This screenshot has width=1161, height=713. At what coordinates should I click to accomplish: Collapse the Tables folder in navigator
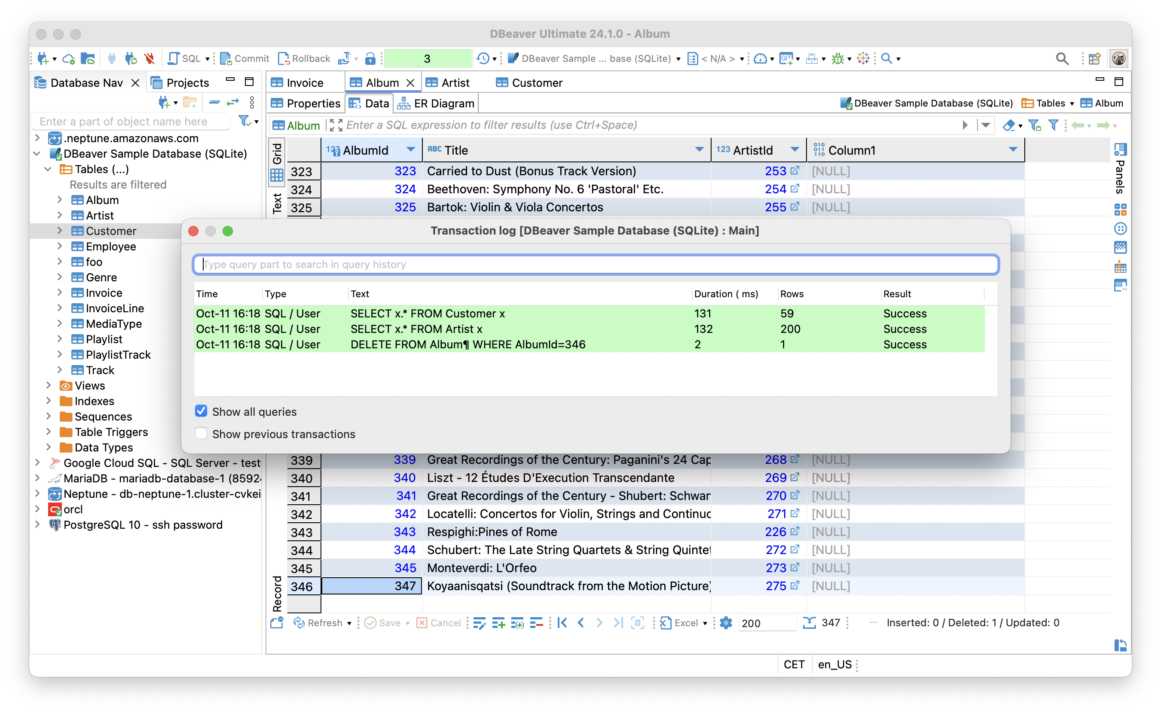click(x=48, y=169)
